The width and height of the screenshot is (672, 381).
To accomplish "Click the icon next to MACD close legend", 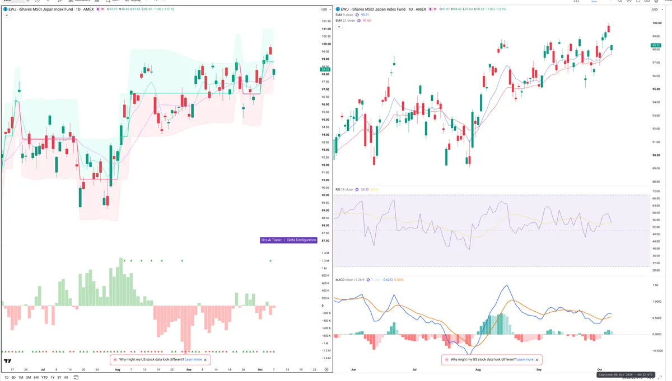I will point(368,280).
